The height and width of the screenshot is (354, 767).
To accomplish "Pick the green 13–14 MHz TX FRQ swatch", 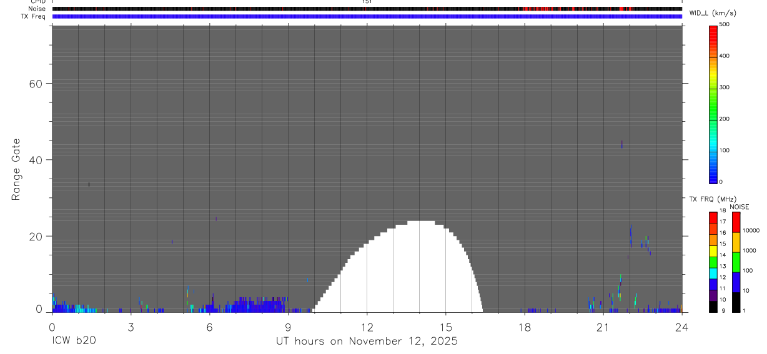I will pyautogui.click(x=713, y=262).
